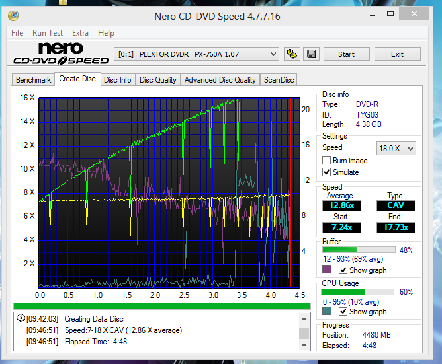Viewport: 442px width, 364px height.
Task: Click the purple Buffer graph color swatch
Action: tap(327, 270)
